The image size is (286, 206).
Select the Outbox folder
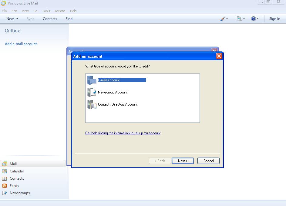click(12, 31)
